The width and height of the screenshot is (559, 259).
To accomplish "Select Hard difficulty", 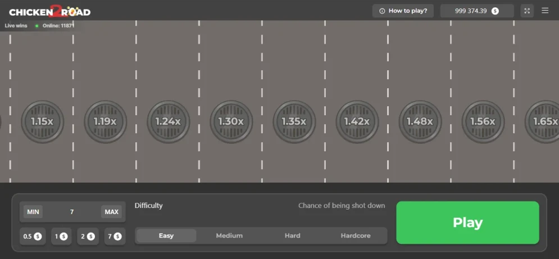I will tap(292, 236).
